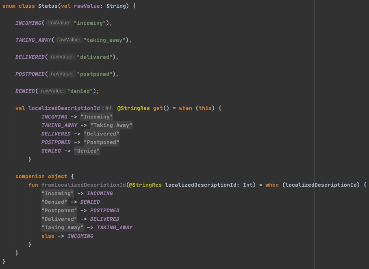Screen dimensions: 369x269
Task: Click 'localizedDescriptionId:' parameter name in fun signature
Action: (202, 185)
